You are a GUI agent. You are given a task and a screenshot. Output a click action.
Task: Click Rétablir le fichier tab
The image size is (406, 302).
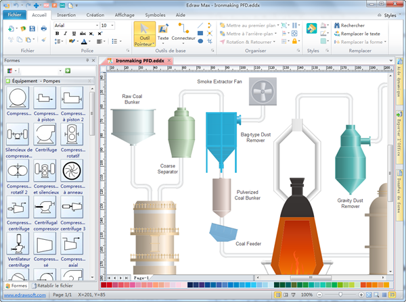tap(53, 286)
